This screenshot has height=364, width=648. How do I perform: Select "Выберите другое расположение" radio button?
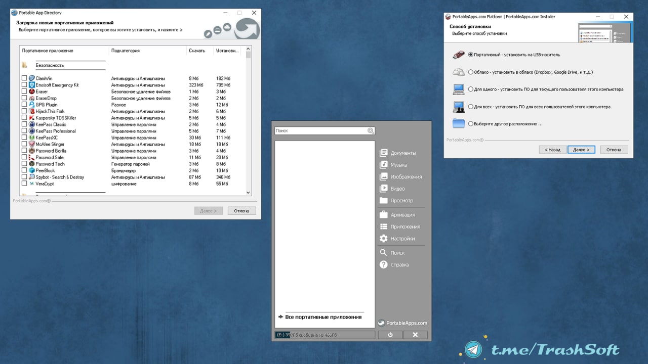[471, 123]
